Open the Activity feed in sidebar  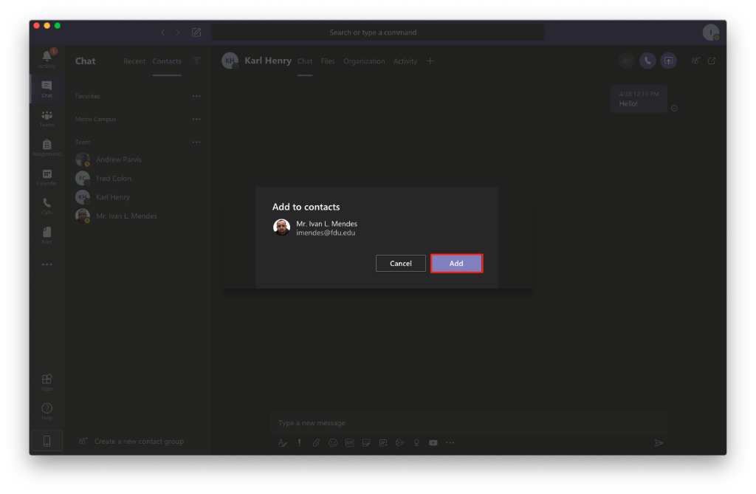click(47, 59)
